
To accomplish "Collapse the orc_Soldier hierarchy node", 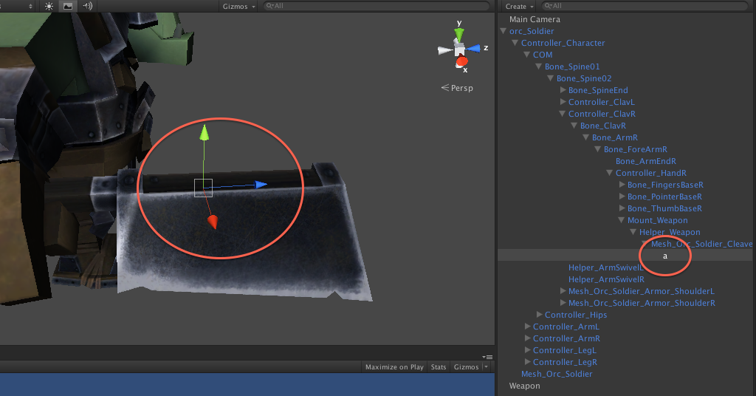I will click(x=504, y=31).
